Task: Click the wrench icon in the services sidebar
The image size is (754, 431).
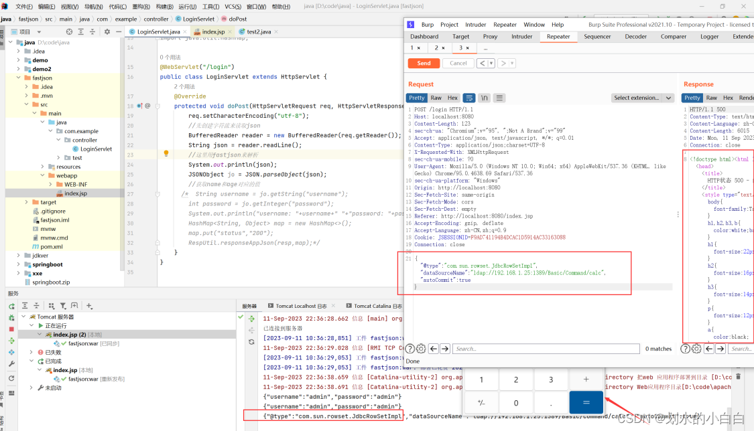Action: point(11,364)
